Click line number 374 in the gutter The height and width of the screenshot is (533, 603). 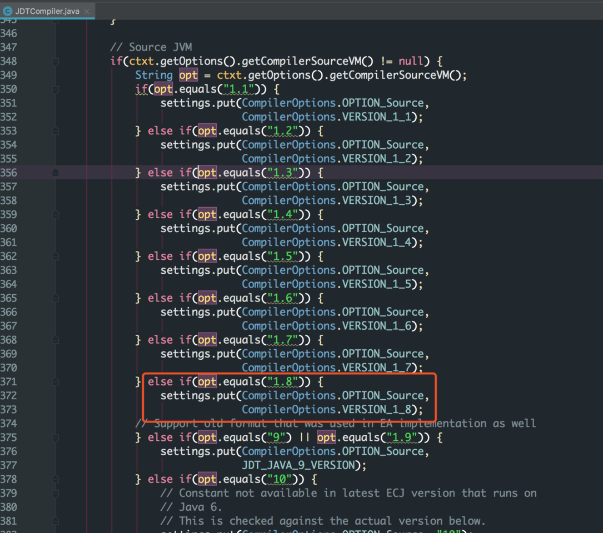[8, 424]
